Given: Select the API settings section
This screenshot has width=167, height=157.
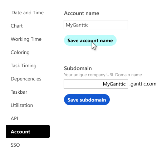Looking at the screenshot, I should 14,118.
